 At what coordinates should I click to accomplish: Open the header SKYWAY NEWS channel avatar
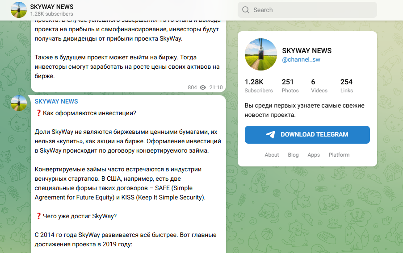(x=19, y=10)
